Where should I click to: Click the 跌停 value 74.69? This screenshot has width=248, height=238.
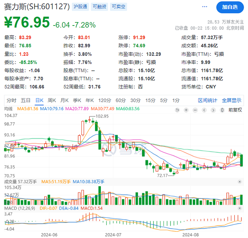point(139,46)
